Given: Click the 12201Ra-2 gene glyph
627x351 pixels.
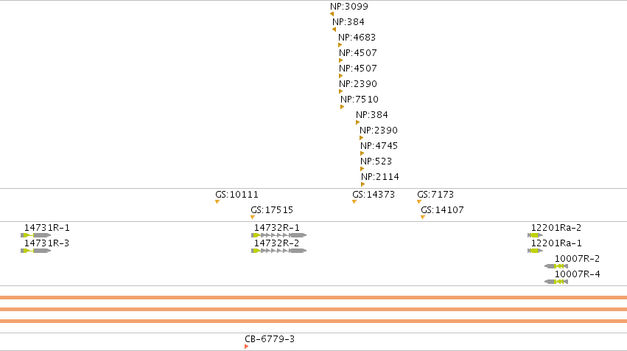Looking at the screenshot, I should click(536, 235).
